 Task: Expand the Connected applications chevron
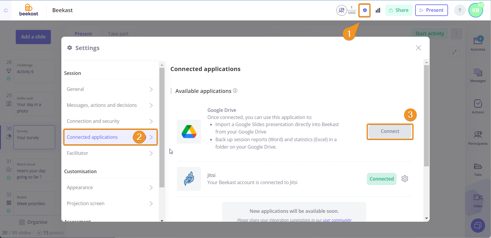pos(151,137)
